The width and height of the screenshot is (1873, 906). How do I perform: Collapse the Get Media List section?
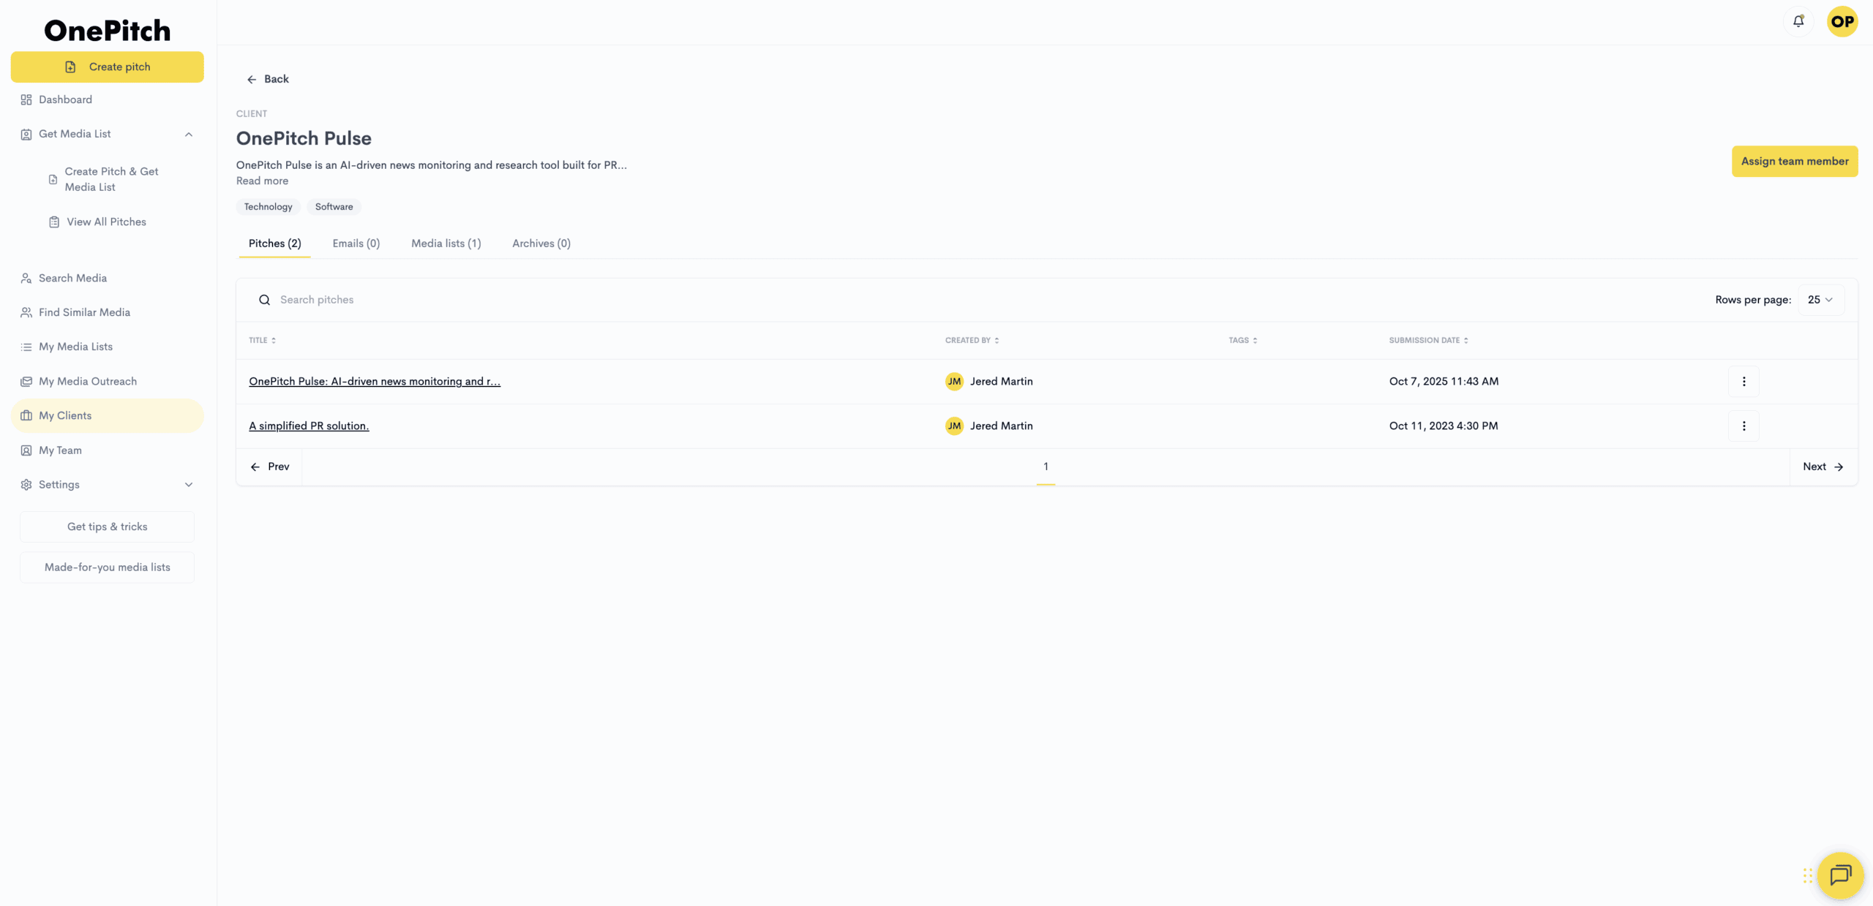pyautogui.click(x=189, y=134)
